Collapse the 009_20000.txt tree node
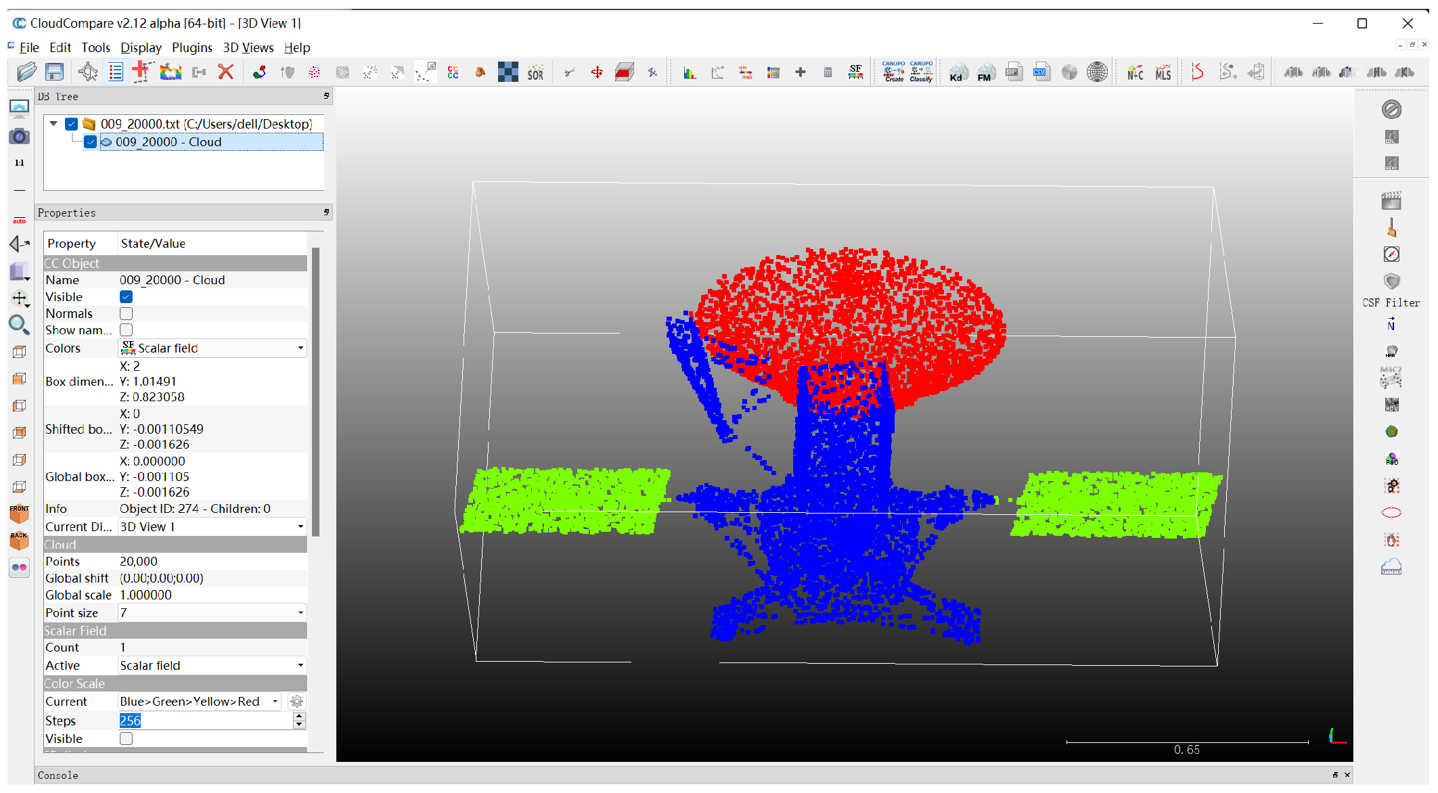Viewport: 1438px width, 793px height. click(x=53, y=124)
